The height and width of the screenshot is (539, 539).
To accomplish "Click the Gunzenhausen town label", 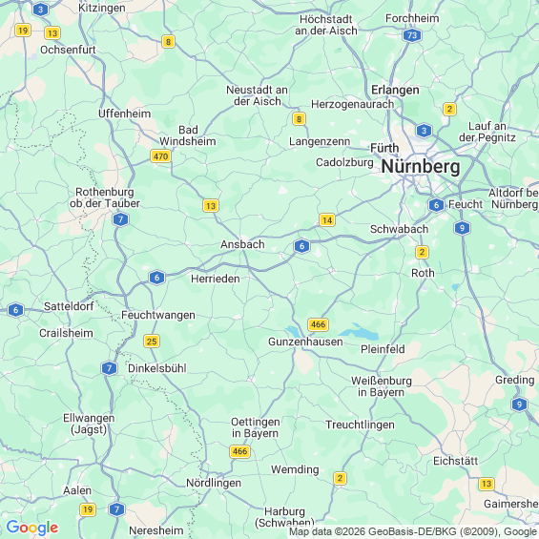I will point(305,342).
